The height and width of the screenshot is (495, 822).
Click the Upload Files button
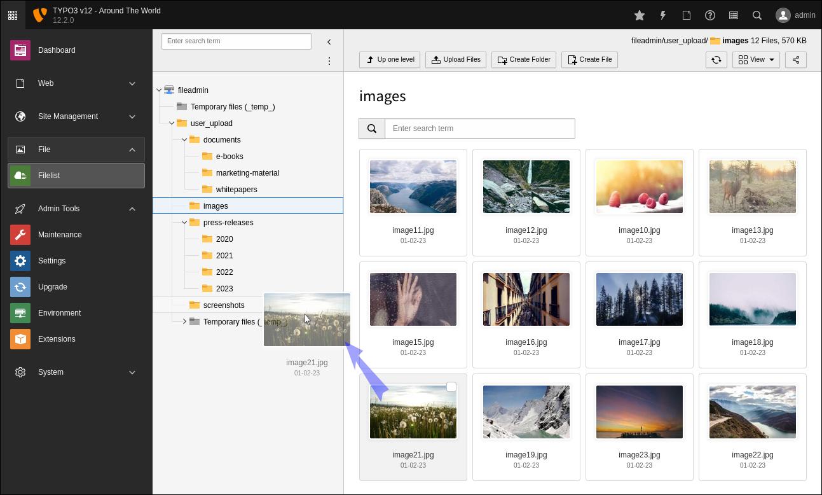click(455, 59)
